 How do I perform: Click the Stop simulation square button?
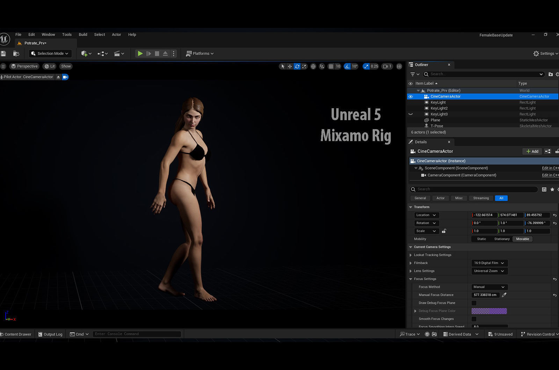(x=157, y=53)
